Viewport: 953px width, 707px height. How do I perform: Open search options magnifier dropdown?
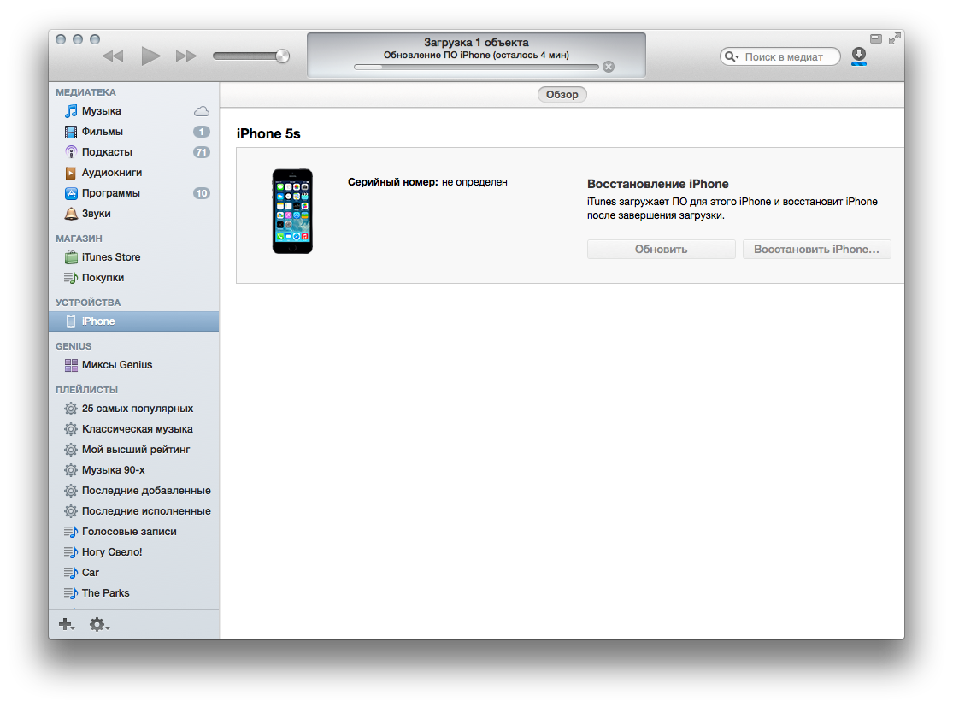point(731,56)
